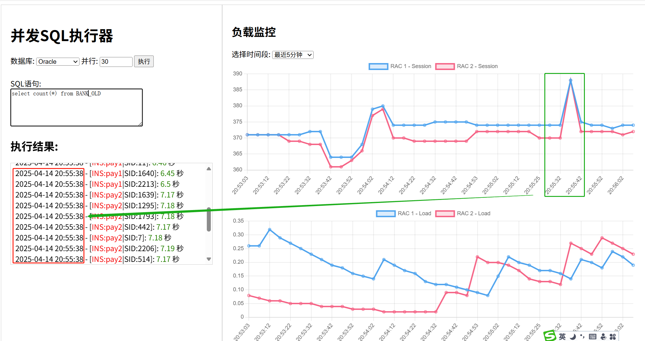Click the session peak data point at 20:55:42
Screen dimensions: 645x341
point(570,80)
